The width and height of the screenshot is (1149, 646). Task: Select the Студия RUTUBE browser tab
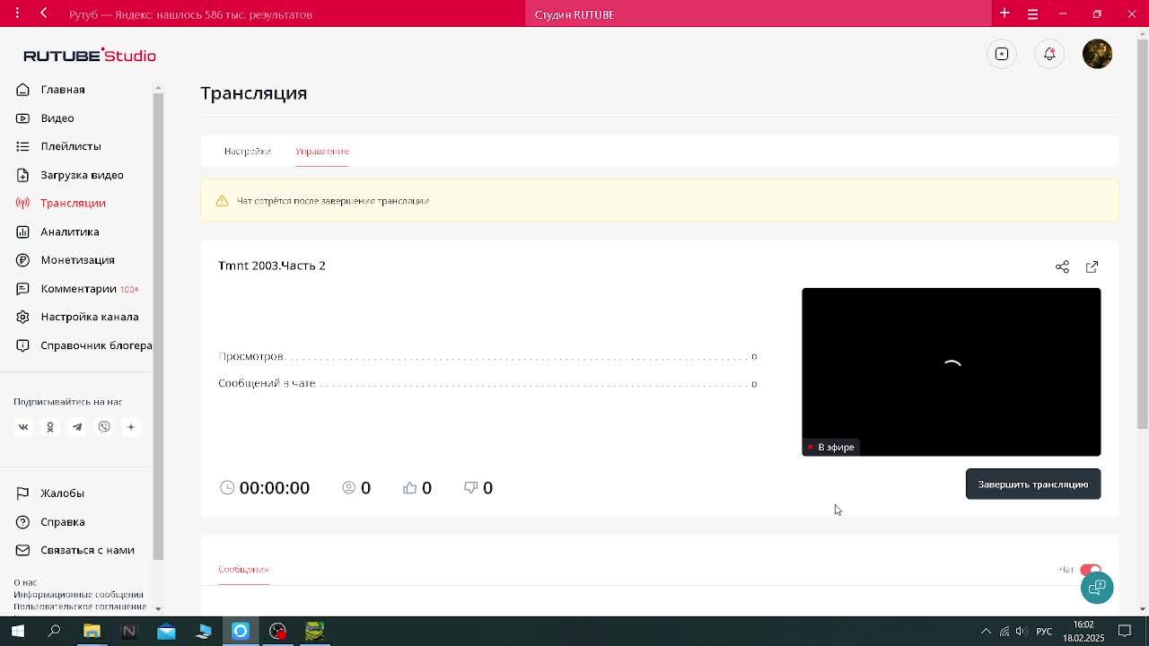(x=758, y=14)
